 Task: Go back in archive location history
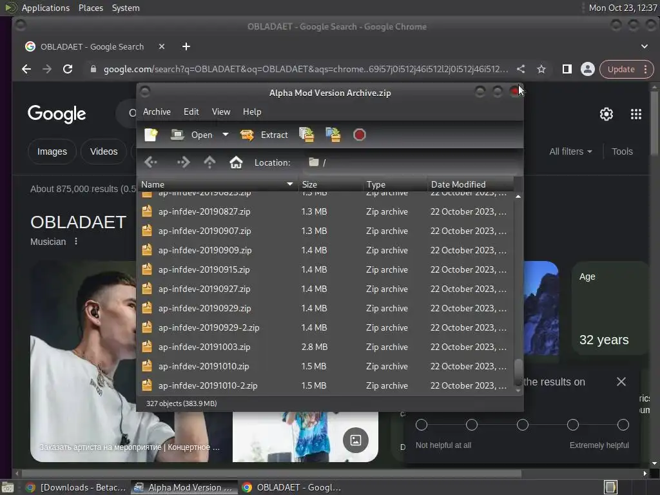[151, 162]
